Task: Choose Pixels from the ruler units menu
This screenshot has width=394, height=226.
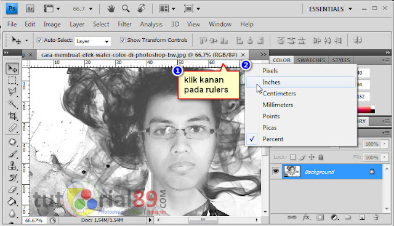Action: tap(301, 71)
